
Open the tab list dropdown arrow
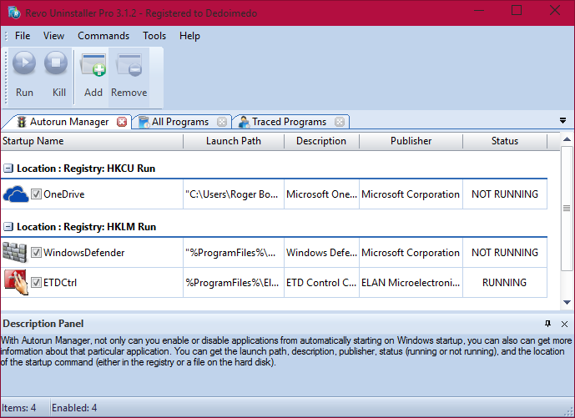[x=562, y=121]
